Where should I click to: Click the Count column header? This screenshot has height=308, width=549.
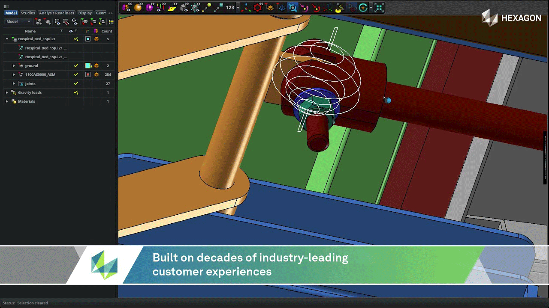[x=107, y=31]
